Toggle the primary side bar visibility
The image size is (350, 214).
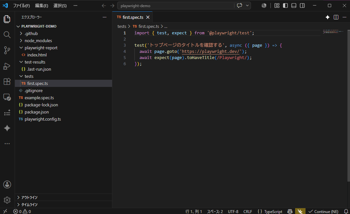pyautogui.click(x=285, y=6)
